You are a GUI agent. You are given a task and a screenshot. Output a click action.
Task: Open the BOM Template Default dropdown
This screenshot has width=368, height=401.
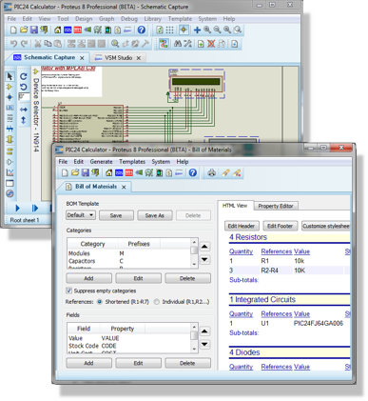(81, 215)
